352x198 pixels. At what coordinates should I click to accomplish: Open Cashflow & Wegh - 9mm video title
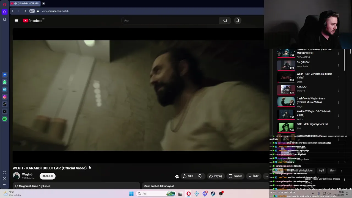(311, 100)
